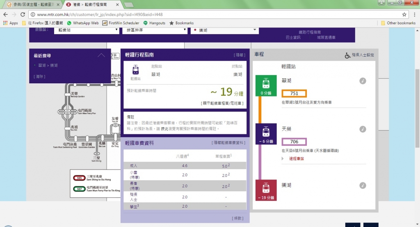
Task: Click the wheelchair 殘疾人士設施 icon
Action: [x=347, y=55]
